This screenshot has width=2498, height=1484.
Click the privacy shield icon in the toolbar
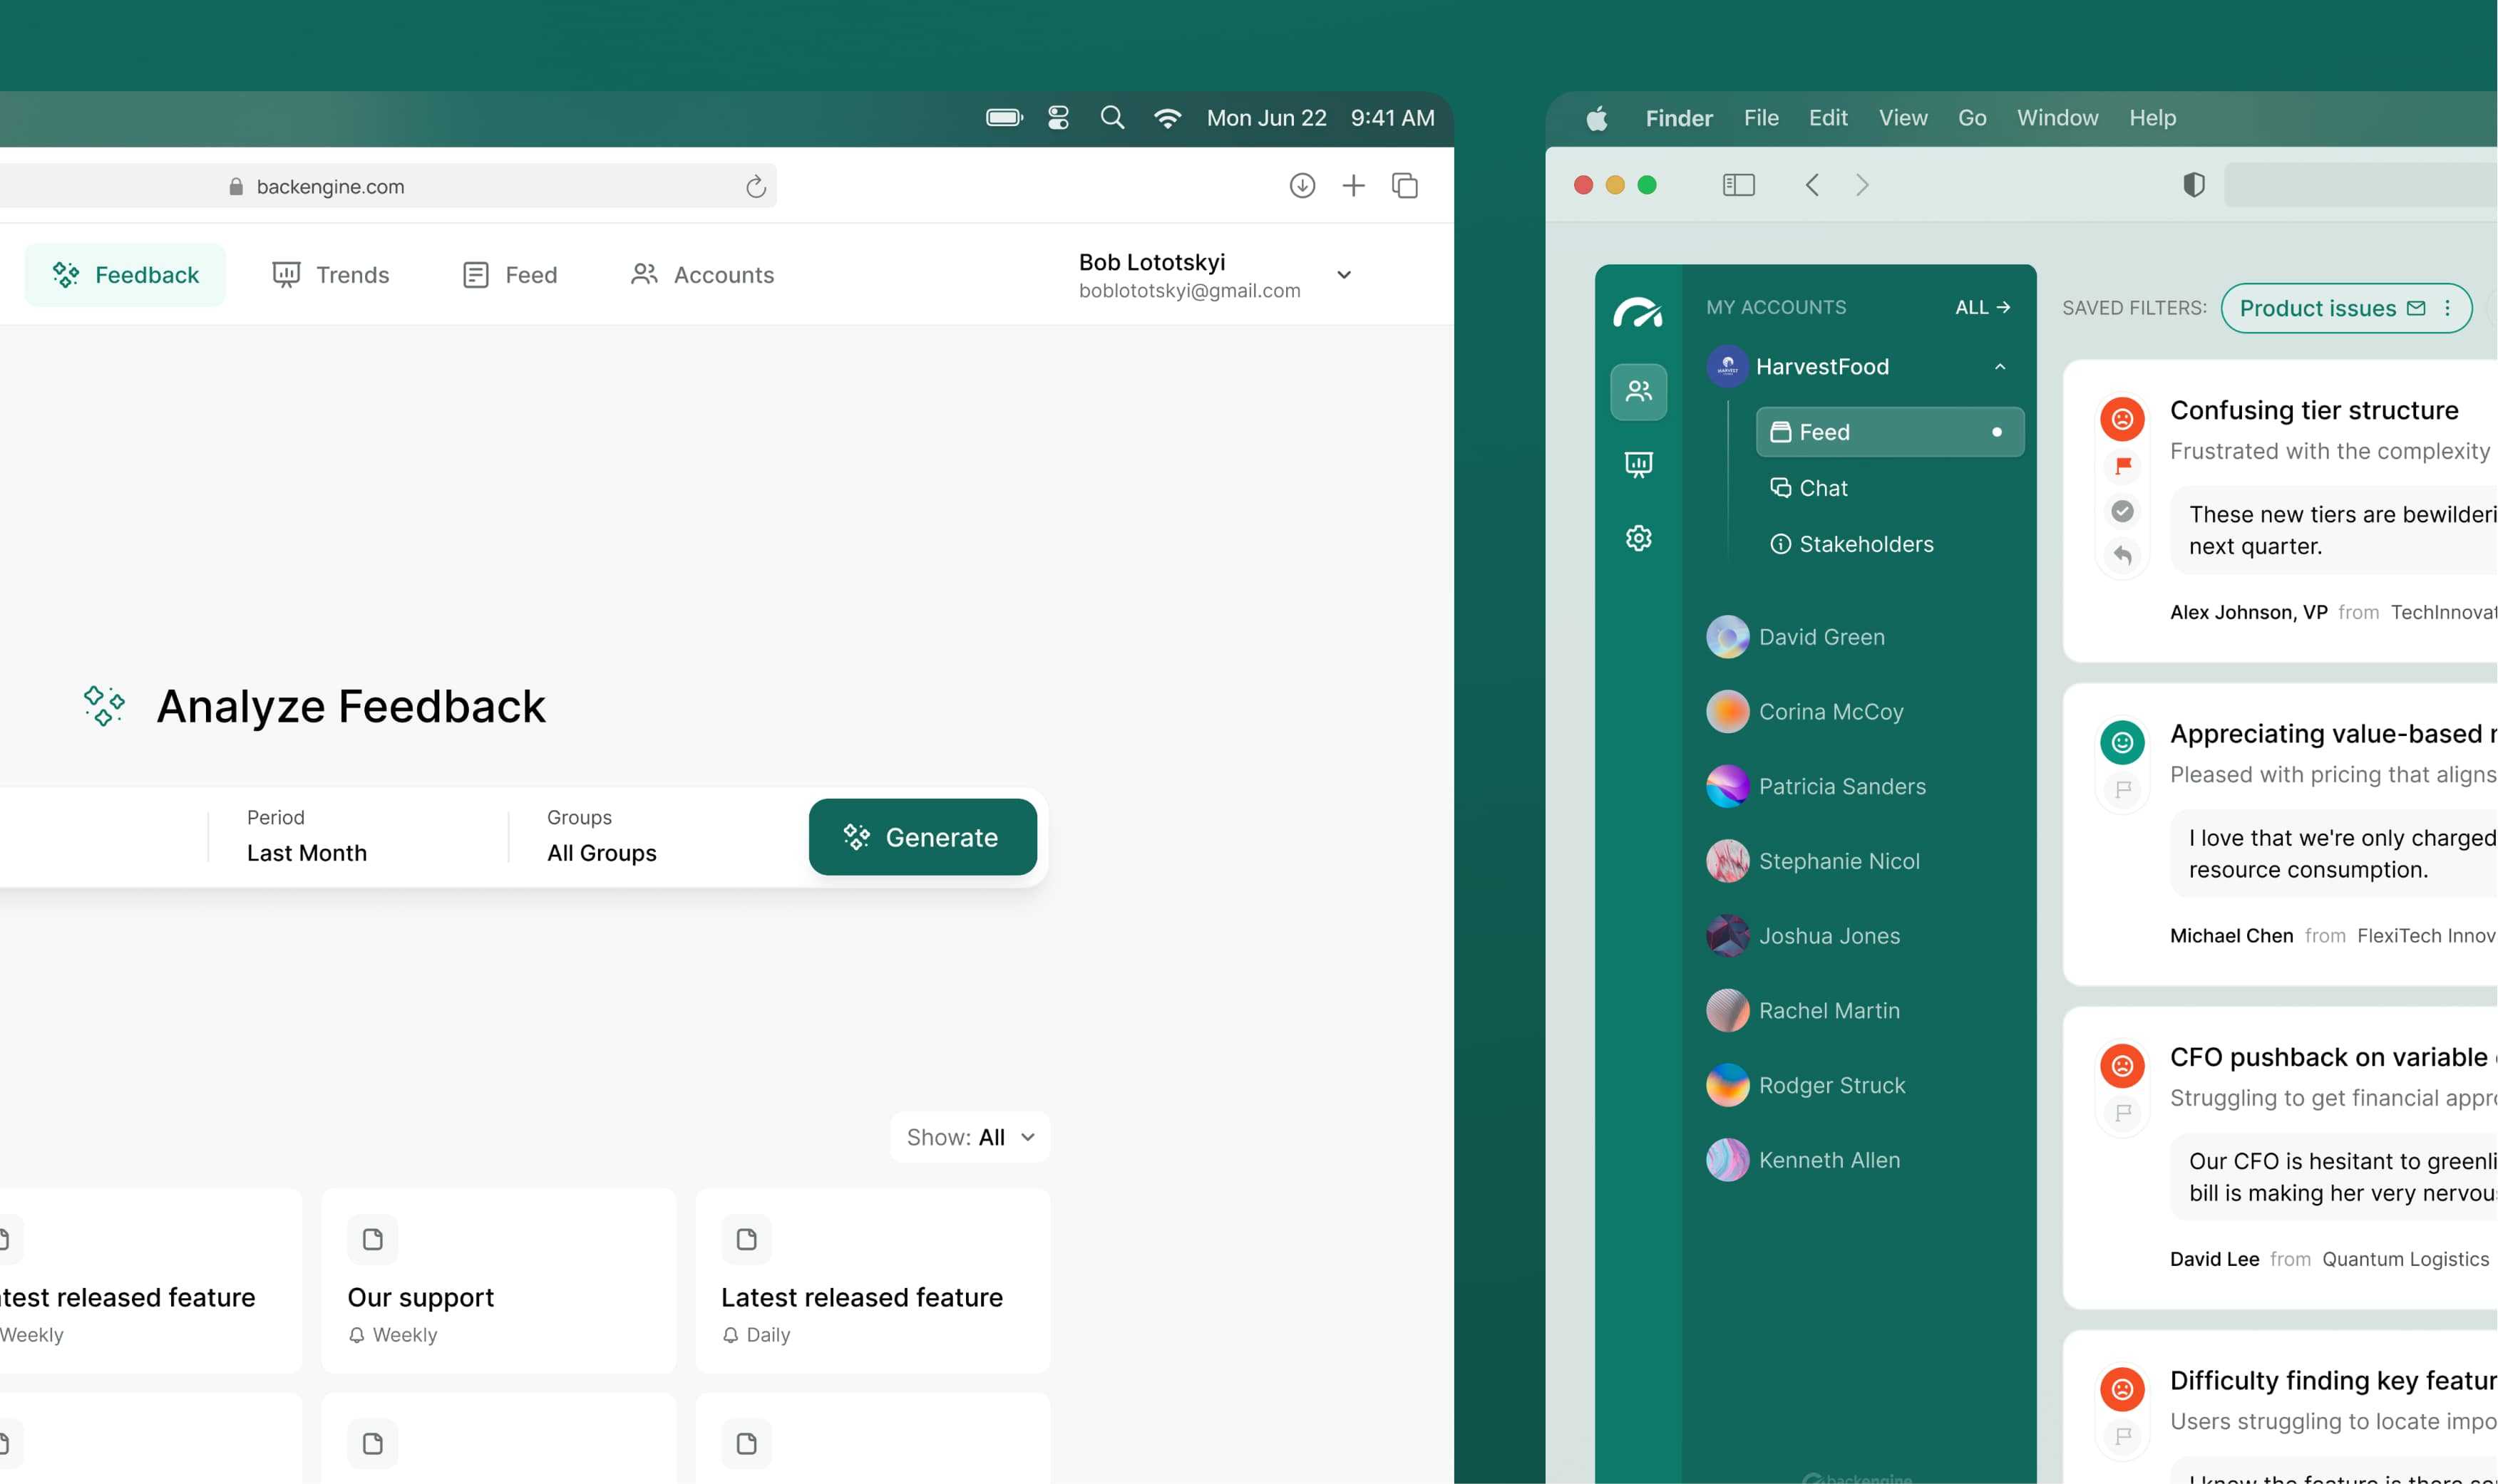pos(2193,185)
